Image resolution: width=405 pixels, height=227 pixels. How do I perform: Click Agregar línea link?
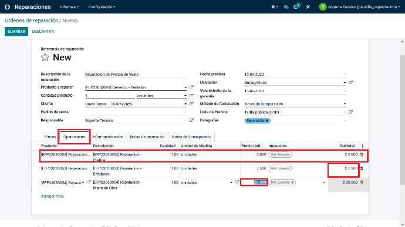(52, 196)
